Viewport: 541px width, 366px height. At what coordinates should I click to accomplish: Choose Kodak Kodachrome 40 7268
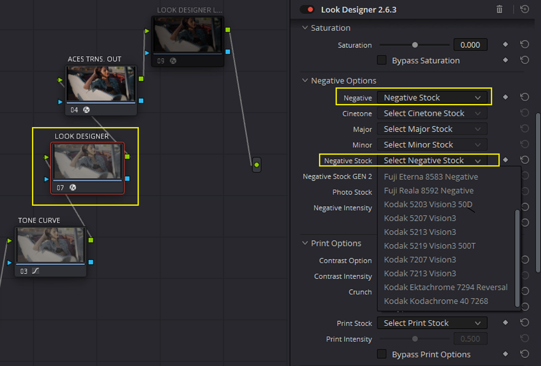pos(436,301)
